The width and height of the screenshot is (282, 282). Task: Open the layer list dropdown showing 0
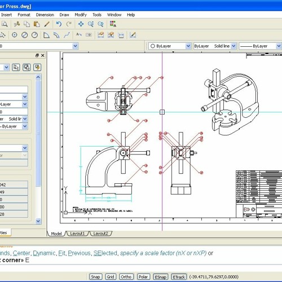pos(76,46)
